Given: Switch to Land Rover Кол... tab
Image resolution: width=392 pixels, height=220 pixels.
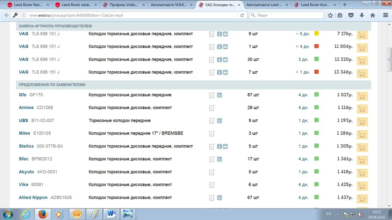Looking at the screenshot, I should [315, 5].
